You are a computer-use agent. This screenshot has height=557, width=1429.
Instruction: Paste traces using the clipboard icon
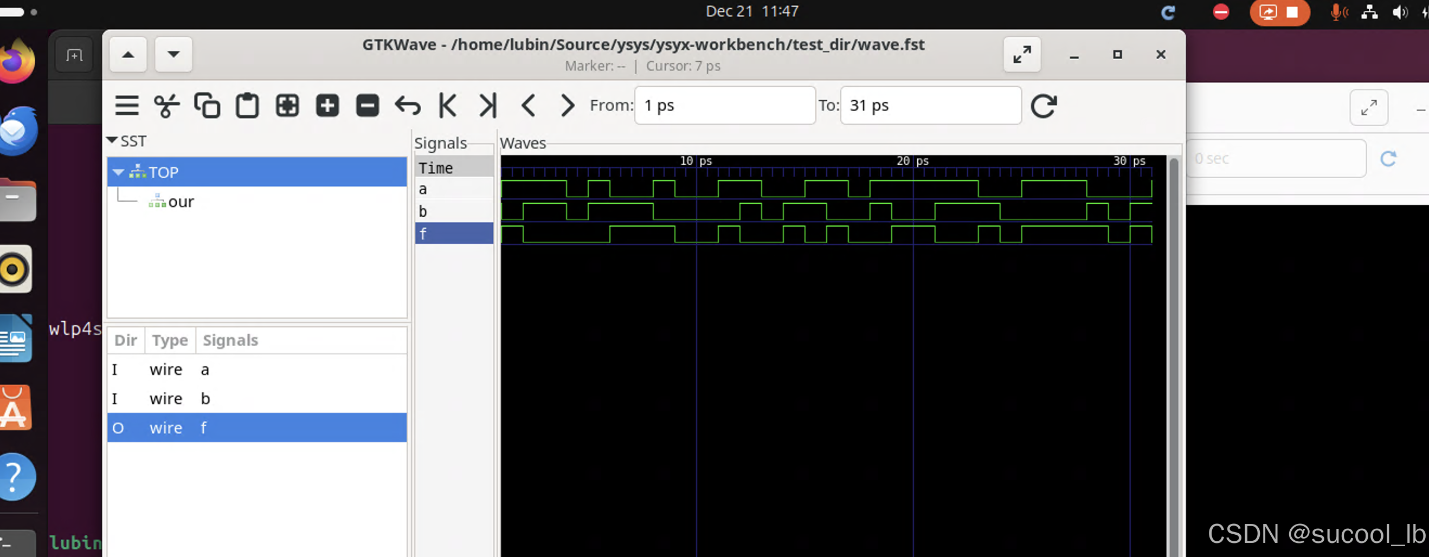pos(248,105)
